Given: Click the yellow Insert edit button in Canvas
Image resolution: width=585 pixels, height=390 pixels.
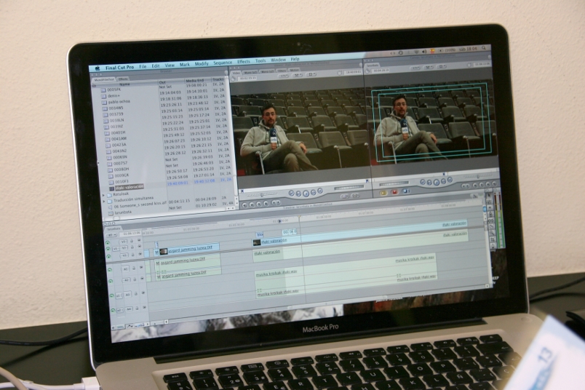Looking at the screenshot, I should [383, 193].
